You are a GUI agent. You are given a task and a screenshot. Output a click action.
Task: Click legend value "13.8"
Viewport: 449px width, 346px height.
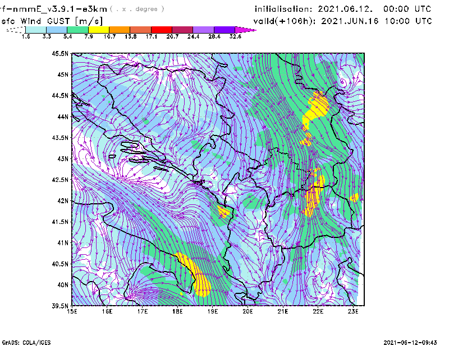click(x=131, y=36)
